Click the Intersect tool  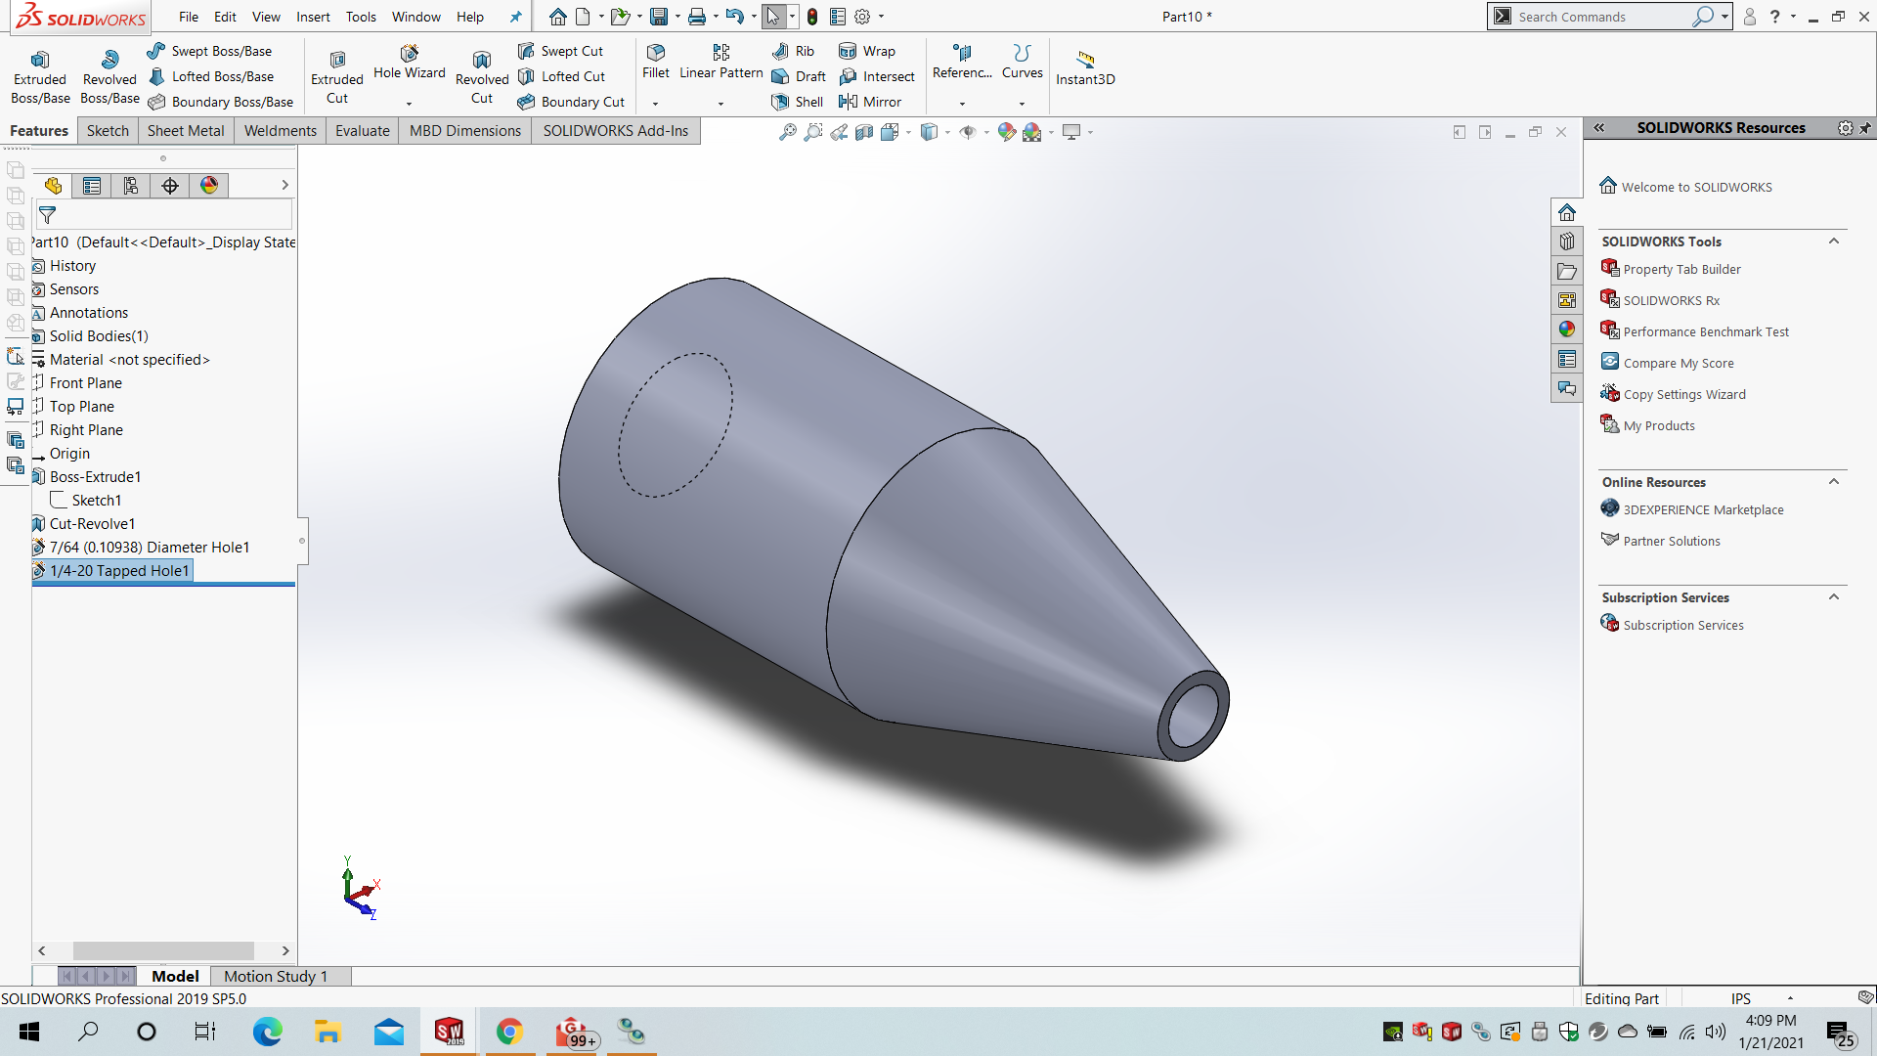click(x=877, y=76)
